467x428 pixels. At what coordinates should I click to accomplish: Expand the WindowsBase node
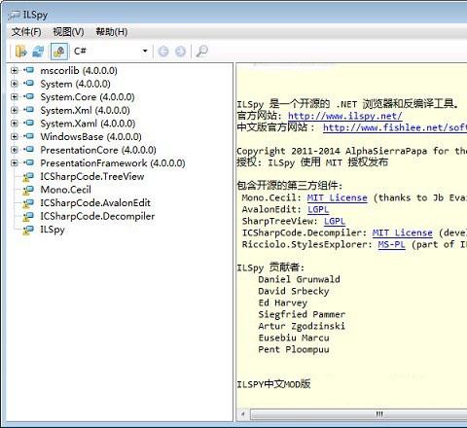pyautogui.click(x=15, y=136)
